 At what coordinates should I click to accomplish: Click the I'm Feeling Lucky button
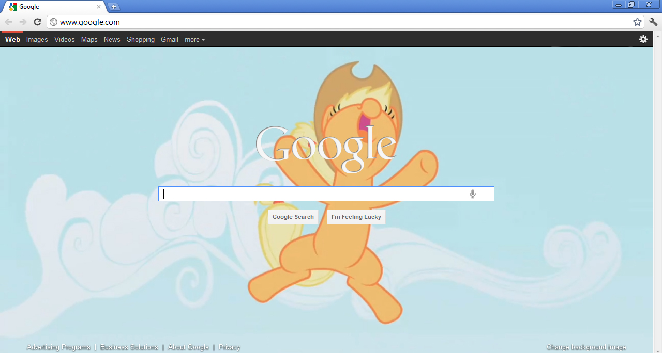click(x=356, y=217)
